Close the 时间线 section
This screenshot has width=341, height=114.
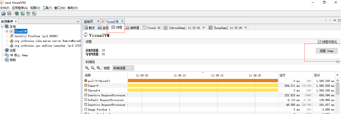pyautogui.click(x=337, y=62)
